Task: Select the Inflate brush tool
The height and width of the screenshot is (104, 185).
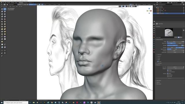Action: pyautogui.click(x=2, y=16)
